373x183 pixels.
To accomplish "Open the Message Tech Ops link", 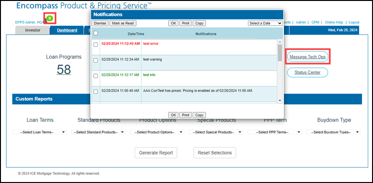I will [307, 57].
